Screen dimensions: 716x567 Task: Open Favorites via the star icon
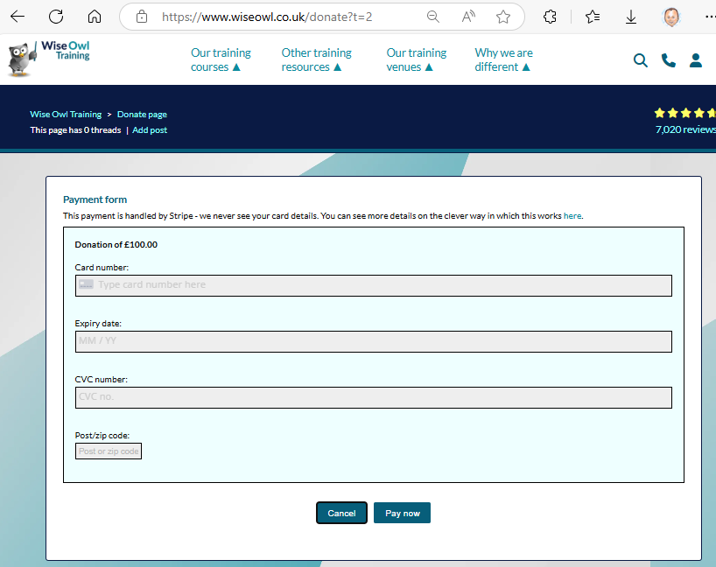[593, 16]
